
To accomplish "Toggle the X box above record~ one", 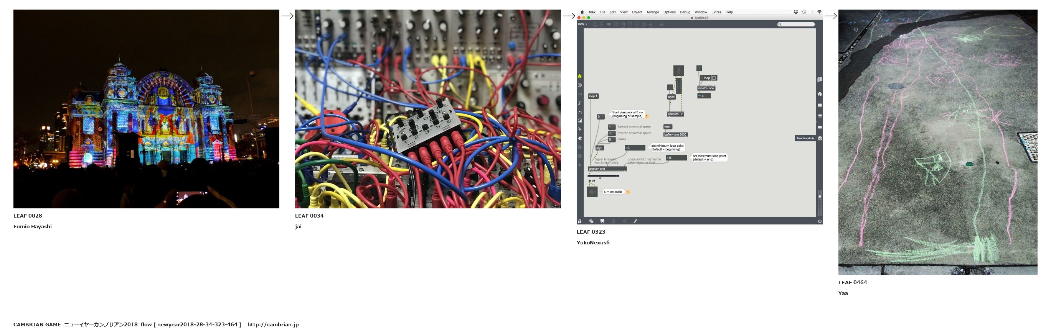I will [x=699, y=69].
